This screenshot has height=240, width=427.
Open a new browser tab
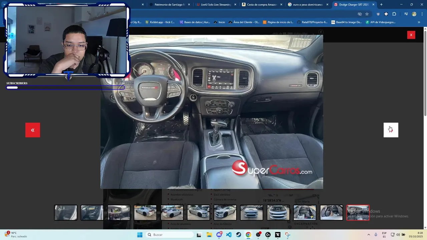pos(381,5)
